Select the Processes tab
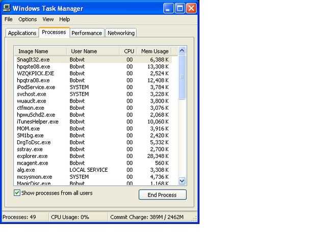Screen dimensions: 316x252 (54, 32)
